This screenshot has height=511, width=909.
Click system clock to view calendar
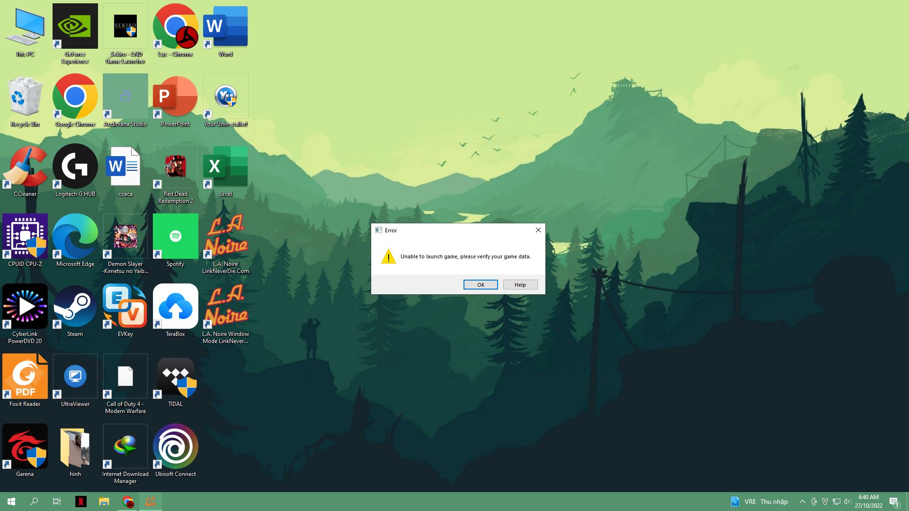868,501
